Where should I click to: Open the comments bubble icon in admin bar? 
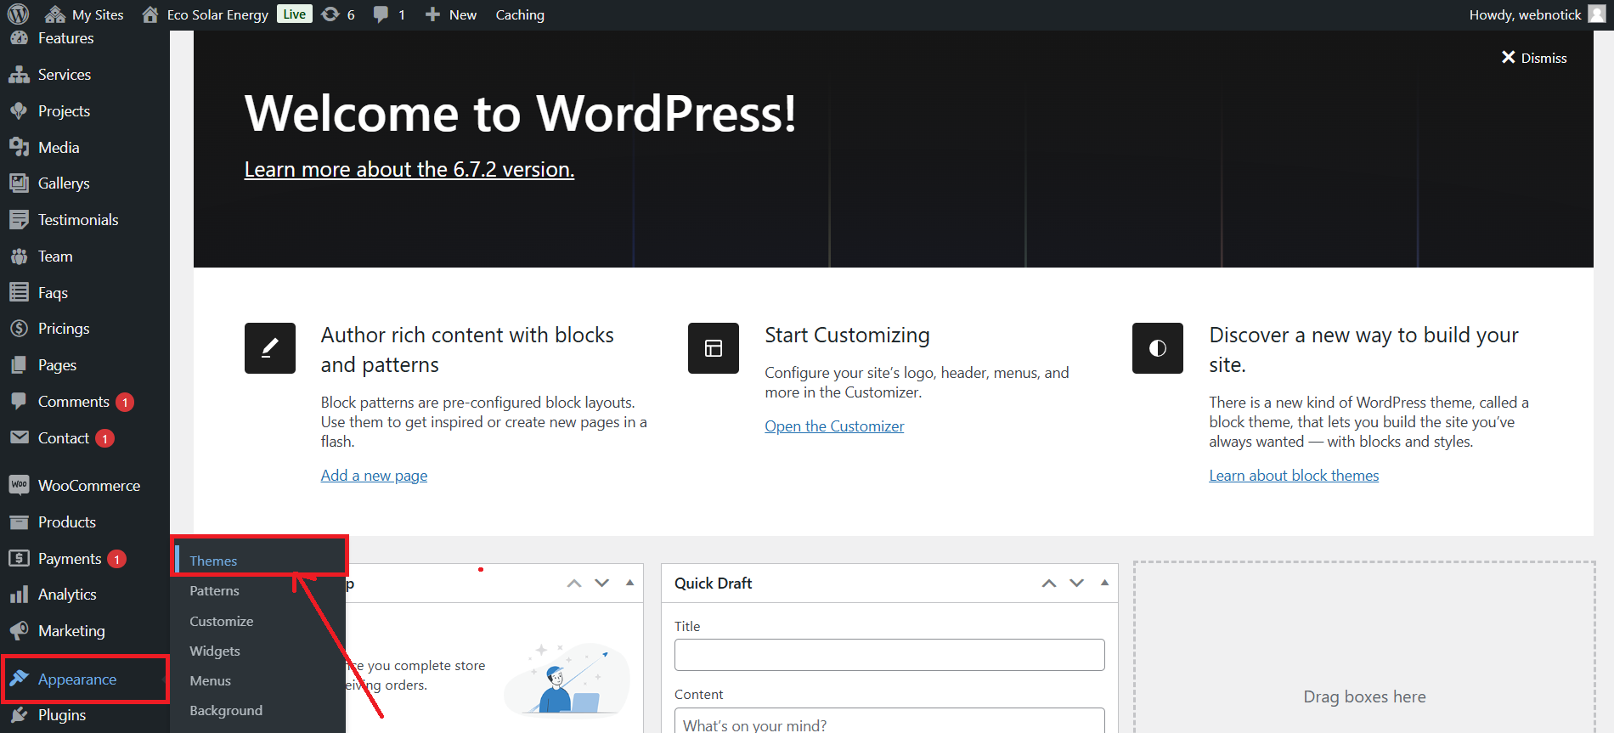click(381, 14)
